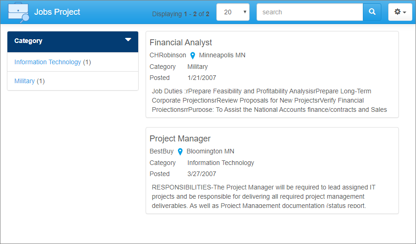This screenshot has height=244, width=416.
Task: Filter by Military category
Action: pyautogui.click(x=24, y=81)
